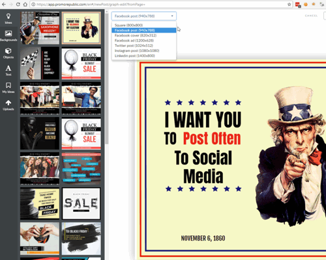Choose Facebook post (940x788) option
The width and height of the screenshot is (326, 260).
point(144,31)
